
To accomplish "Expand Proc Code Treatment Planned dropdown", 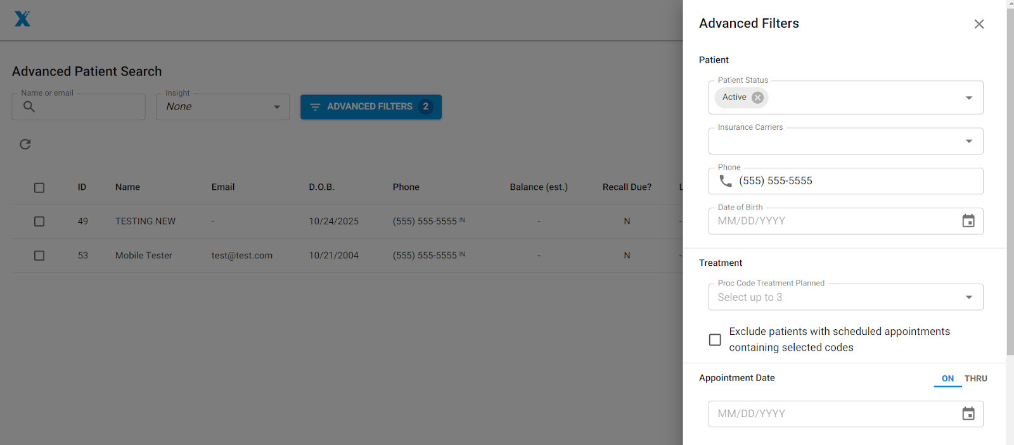I will pyautogui.click(x=968, y=298).
